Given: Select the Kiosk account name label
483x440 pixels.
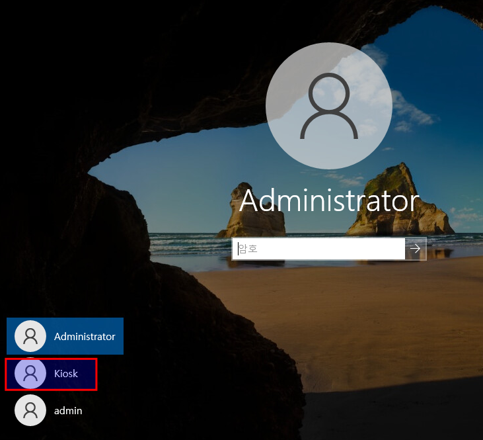Looking at the screenshot, I should pyautogui.click(x=66, y=374).
